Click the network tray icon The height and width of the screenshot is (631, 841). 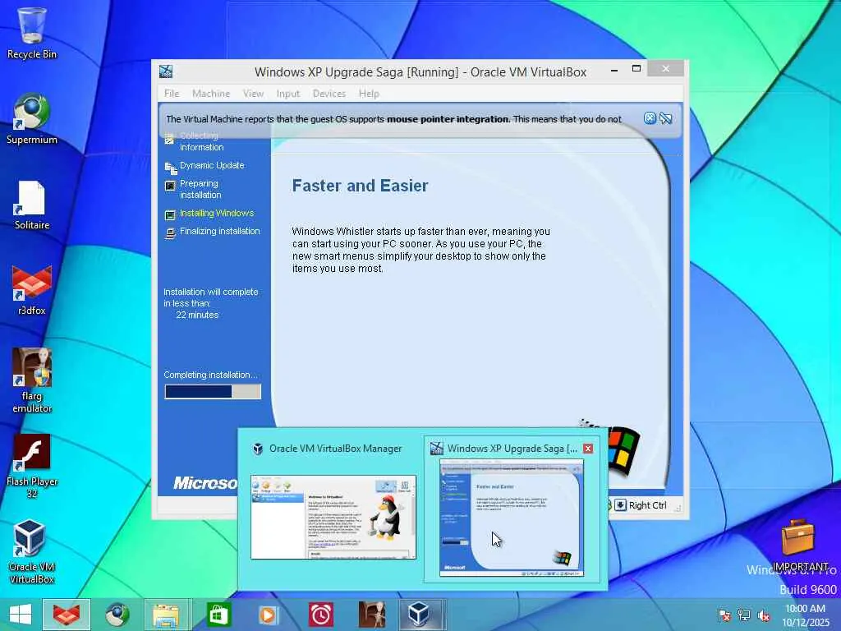coord(744,615)
